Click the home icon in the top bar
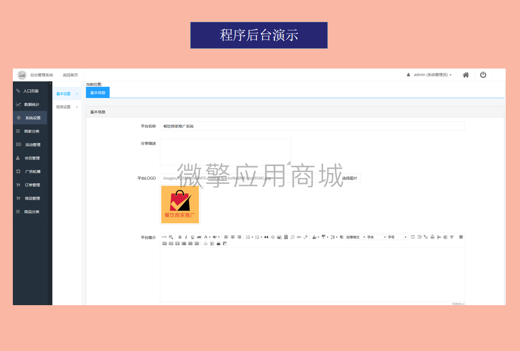 click(465, 74)
